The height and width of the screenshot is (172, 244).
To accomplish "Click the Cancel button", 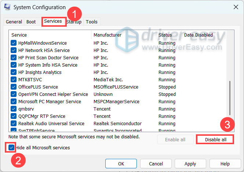I will click(x=156, y=164).
